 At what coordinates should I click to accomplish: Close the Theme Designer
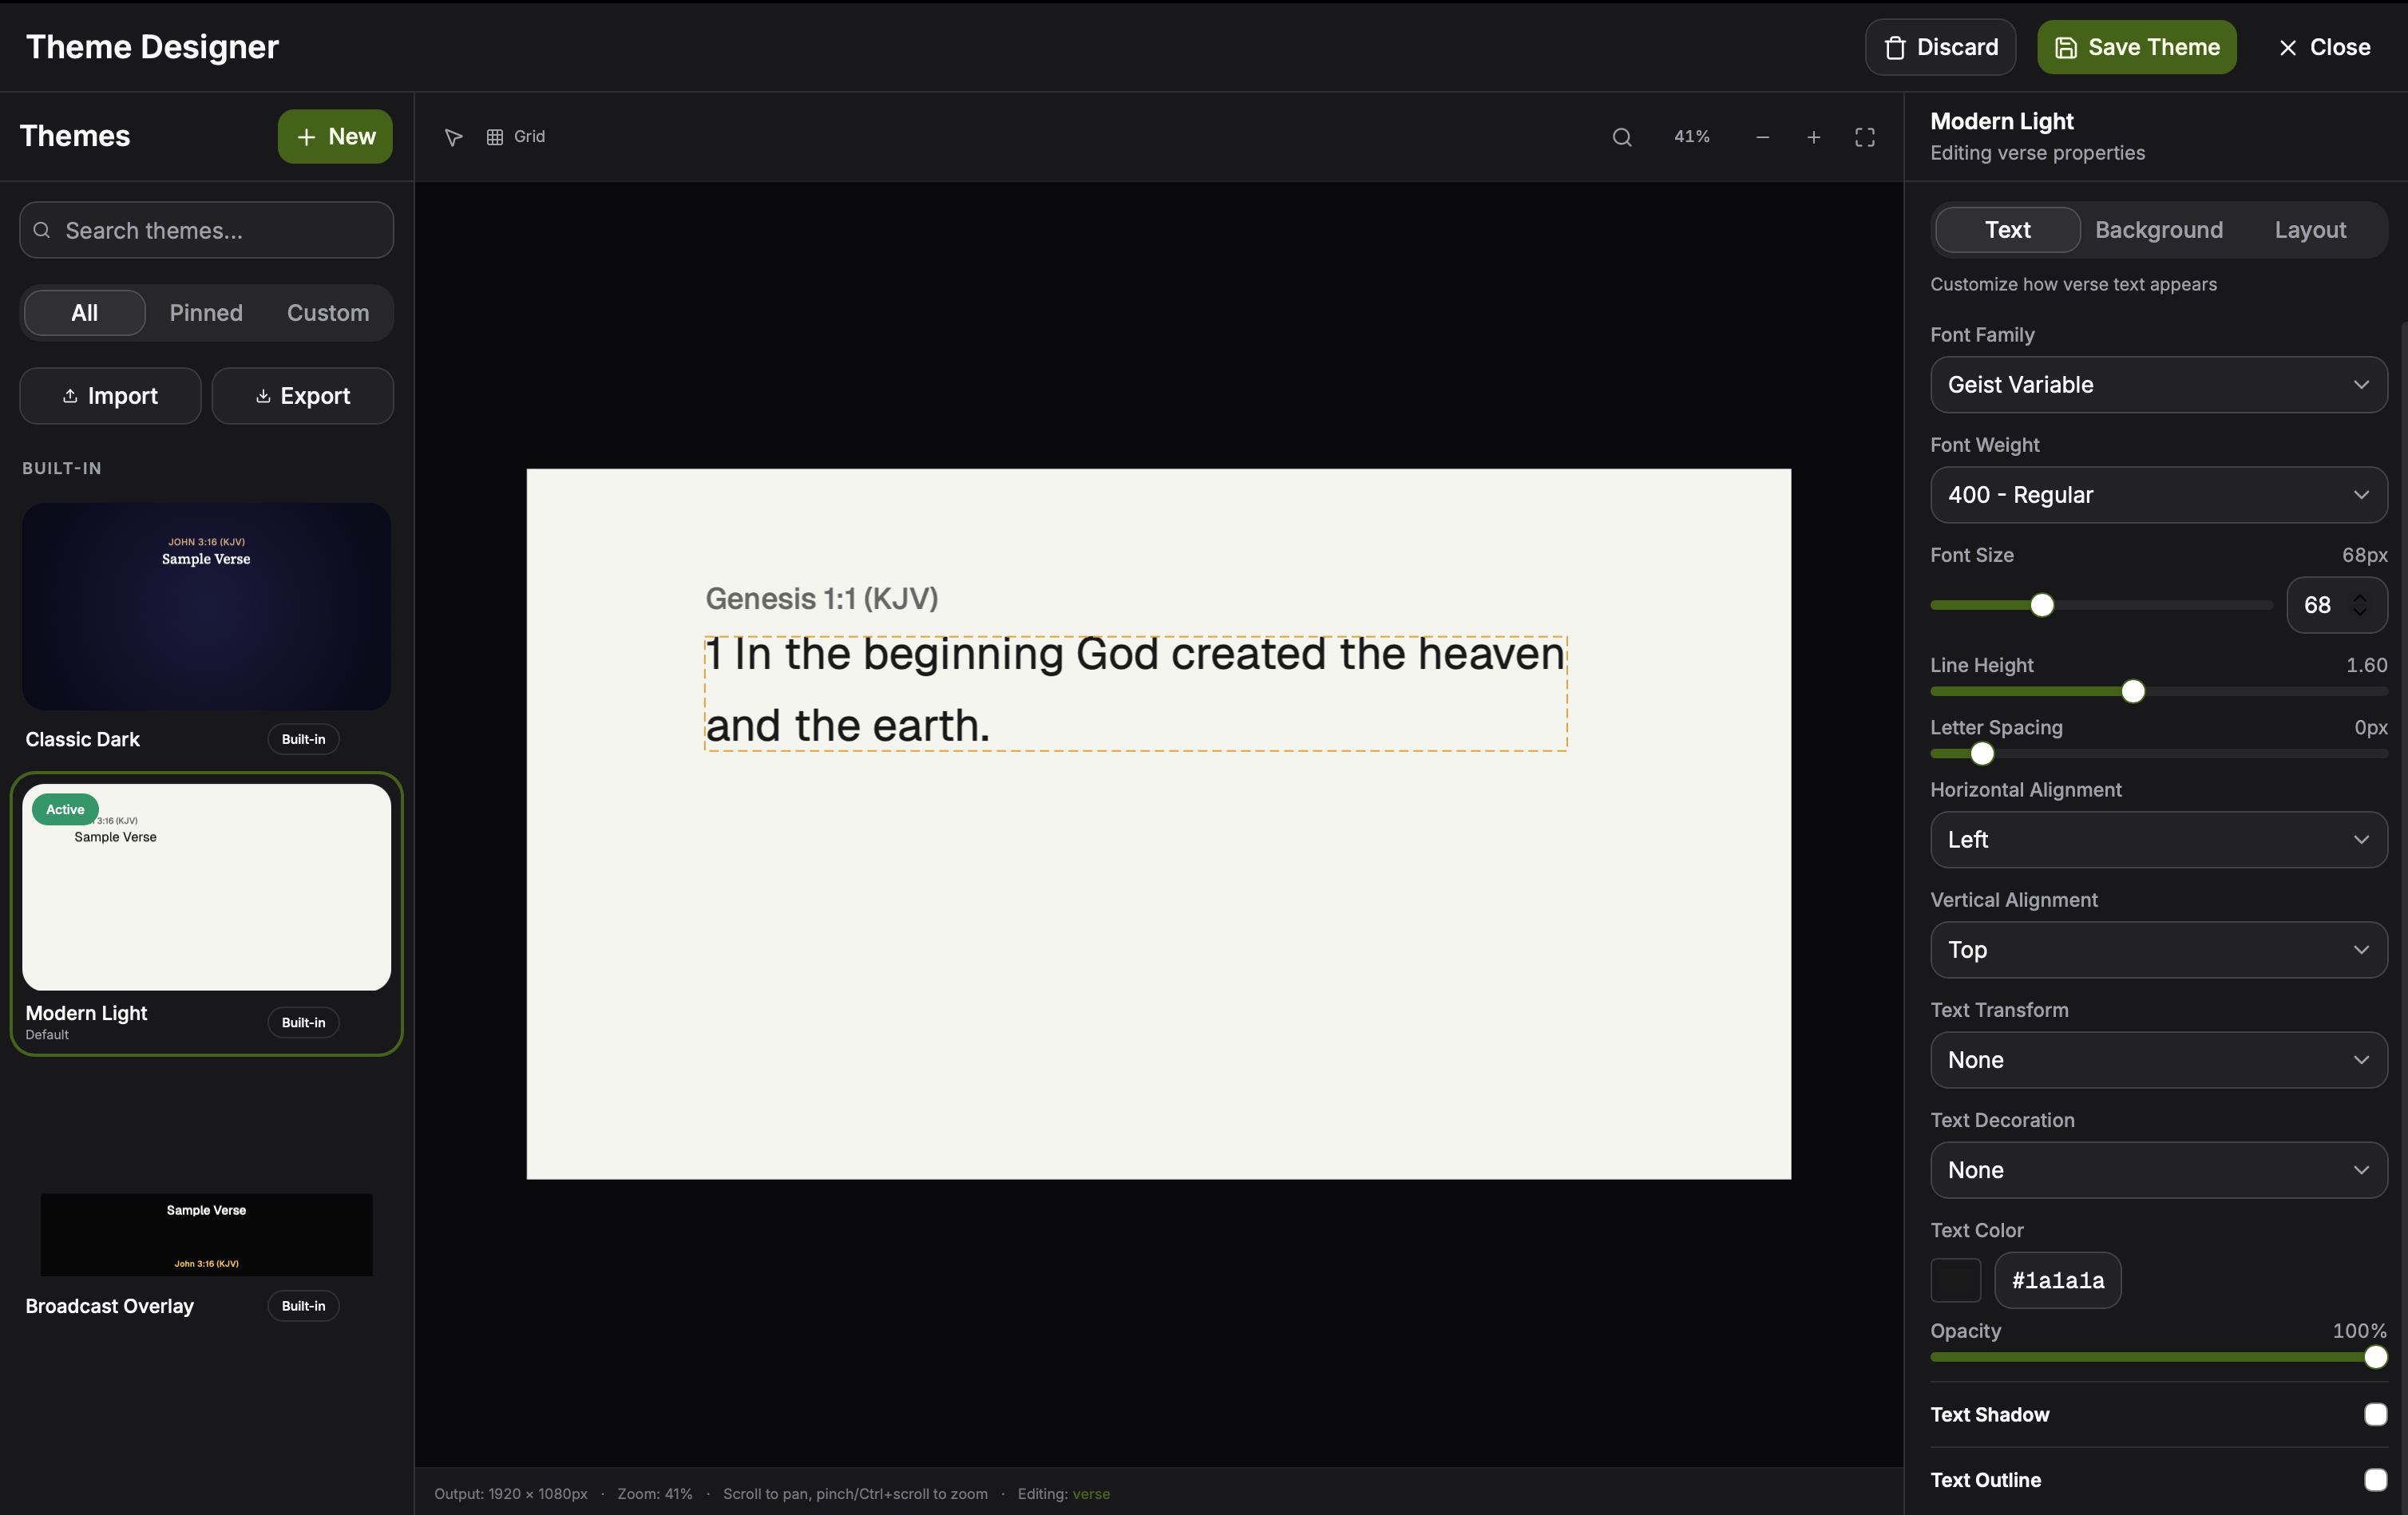(x=2324, y=47)
